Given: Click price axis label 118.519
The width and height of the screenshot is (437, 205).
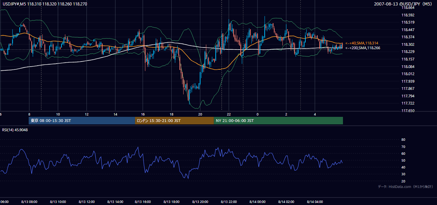Looking at the screenshot, I should (408, 22).
